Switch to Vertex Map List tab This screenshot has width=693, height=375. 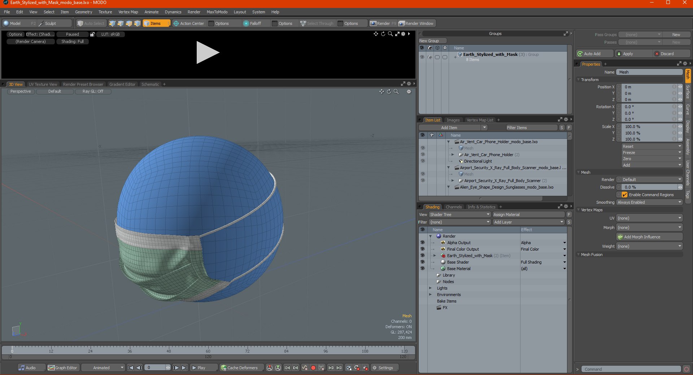[480, 120]
